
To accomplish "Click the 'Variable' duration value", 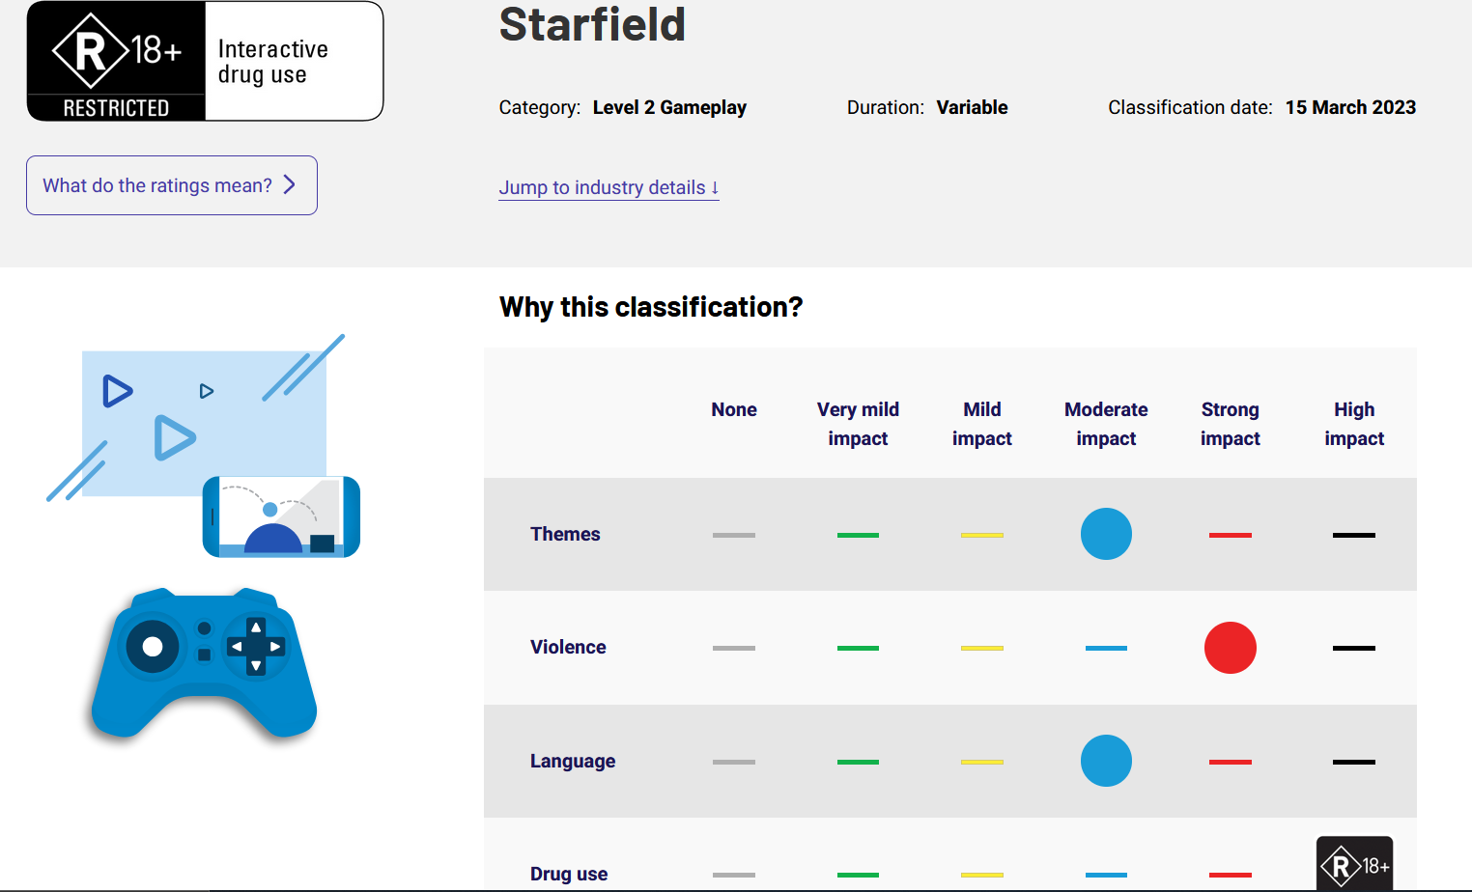I will click(x=972, y=107).
